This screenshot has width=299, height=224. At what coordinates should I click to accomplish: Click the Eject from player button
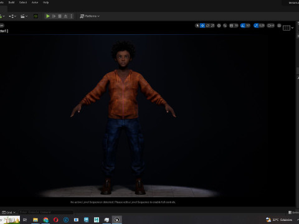click(65, 16)
